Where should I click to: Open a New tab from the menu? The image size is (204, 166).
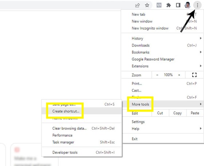pyautogui.click(x=162, y=14)
